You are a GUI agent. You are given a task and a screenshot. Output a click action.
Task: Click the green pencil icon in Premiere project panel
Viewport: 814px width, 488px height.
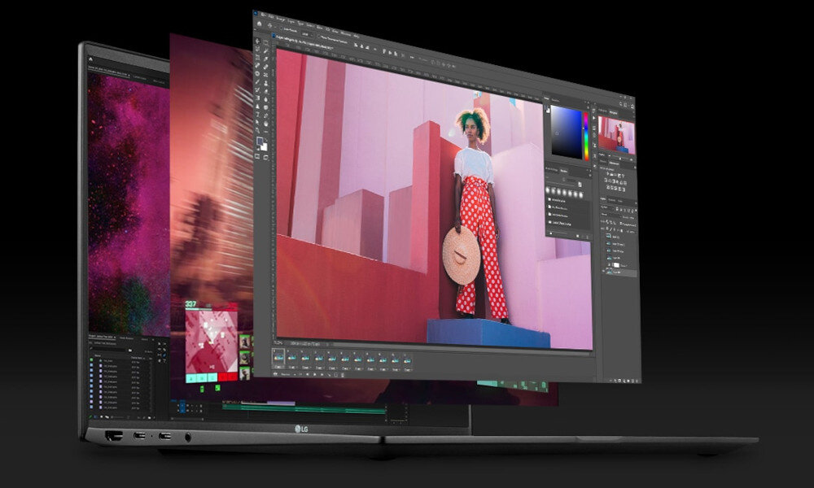click(90, 416)
